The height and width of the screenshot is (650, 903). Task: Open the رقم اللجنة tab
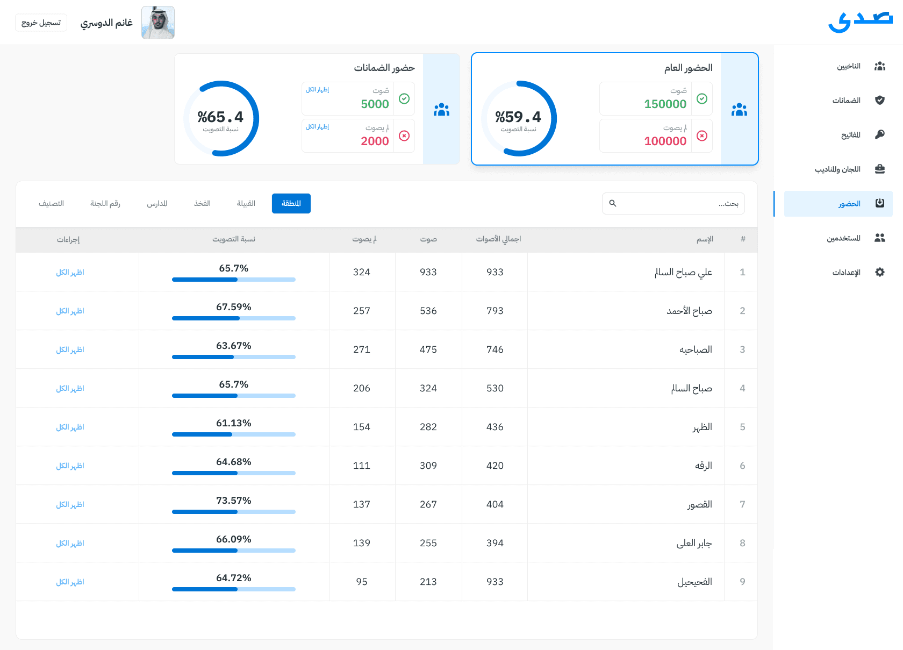click(x=105, y=203)
